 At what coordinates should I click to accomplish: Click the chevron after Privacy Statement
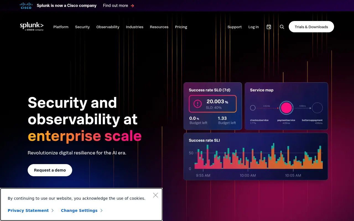click(x=53, y=211)
